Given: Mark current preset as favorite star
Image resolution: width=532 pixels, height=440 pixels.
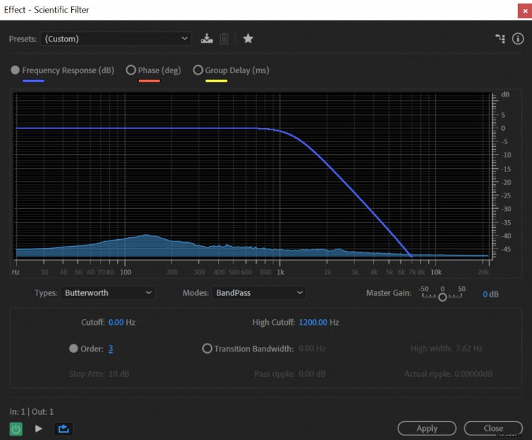Looking at the screenshot, I should point(247,39).
